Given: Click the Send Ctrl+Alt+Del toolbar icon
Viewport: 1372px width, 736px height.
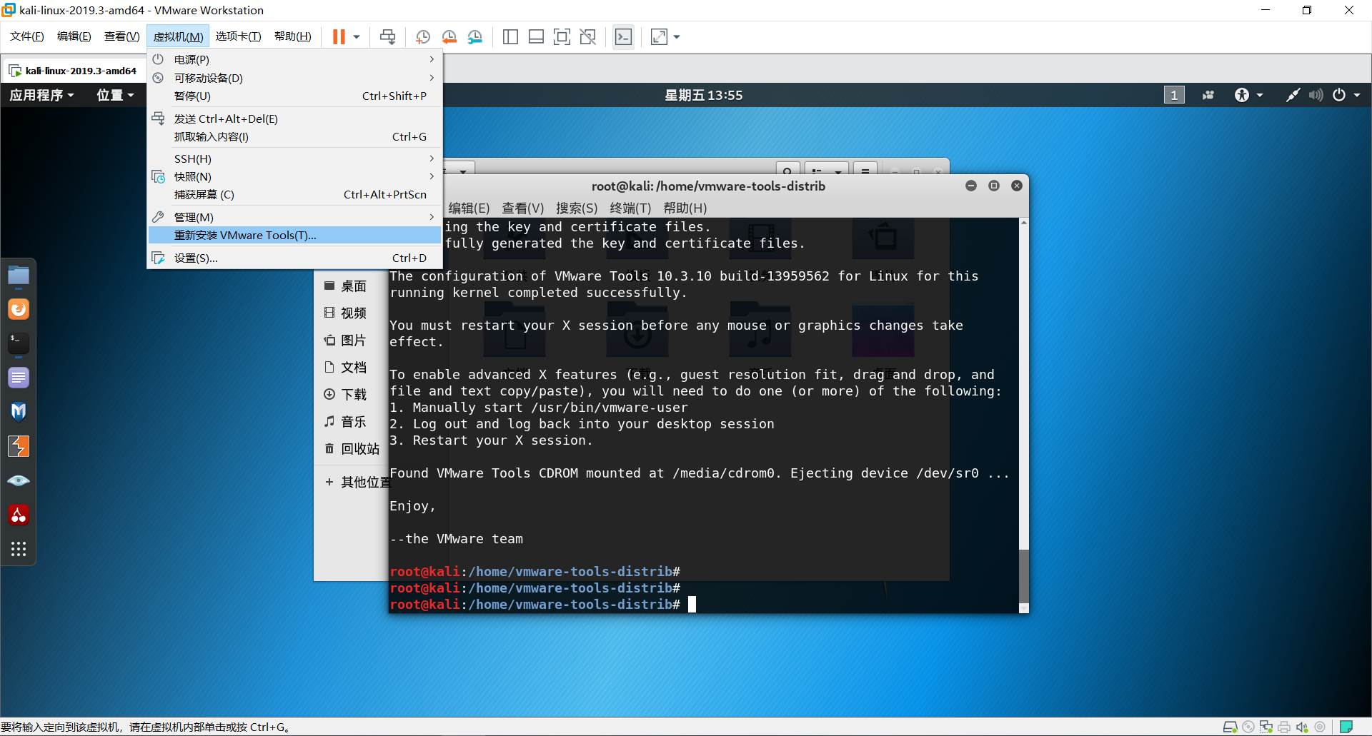Looking at the screenshot, I should click(x=387, y=36).
